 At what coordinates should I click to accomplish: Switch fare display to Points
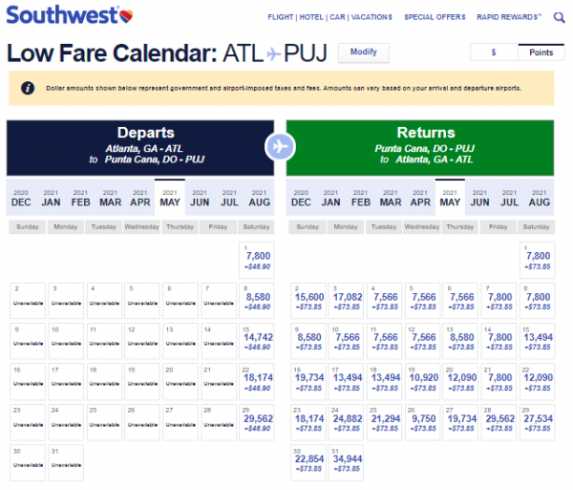(x=541, y=53)
